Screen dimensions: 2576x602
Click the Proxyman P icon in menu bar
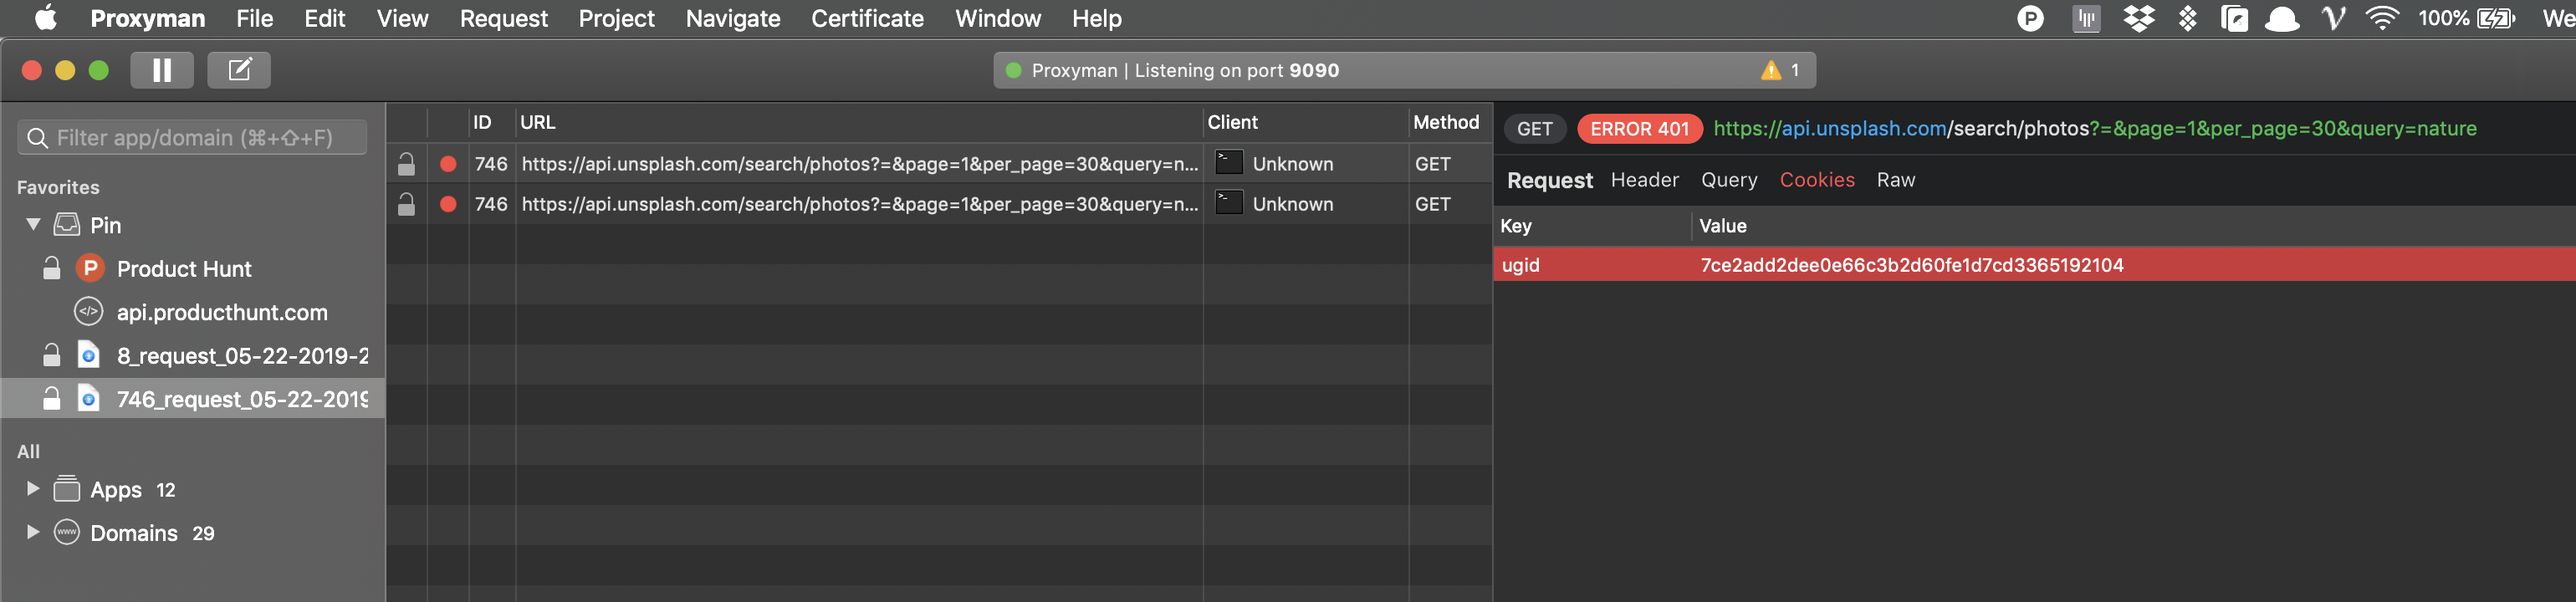pyautogui.click(x=2030, y=18)
